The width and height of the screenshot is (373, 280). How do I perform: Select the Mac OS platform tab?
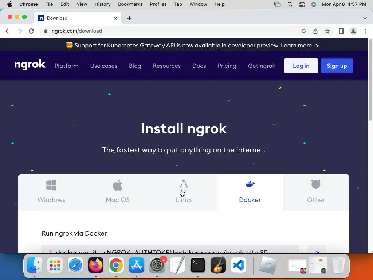[118, 192]
